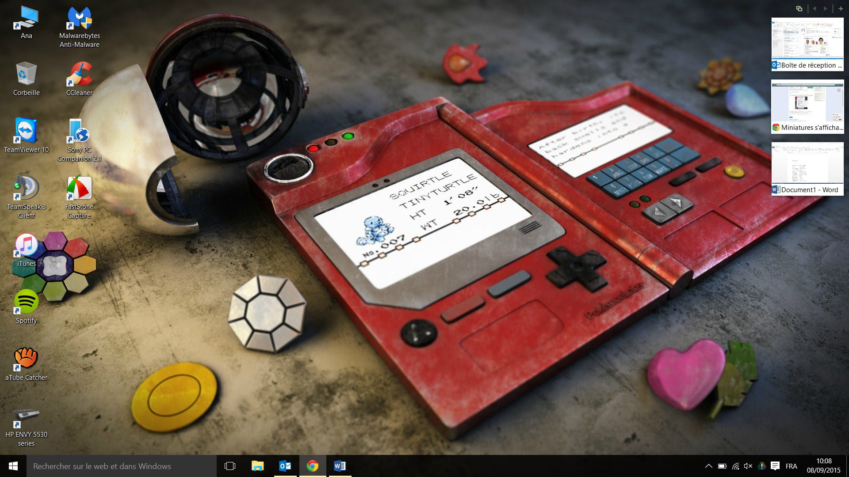849x477 pixels.
Task: Open Sony PC Companion 2.1 shortcut
Action: (80, 140)
